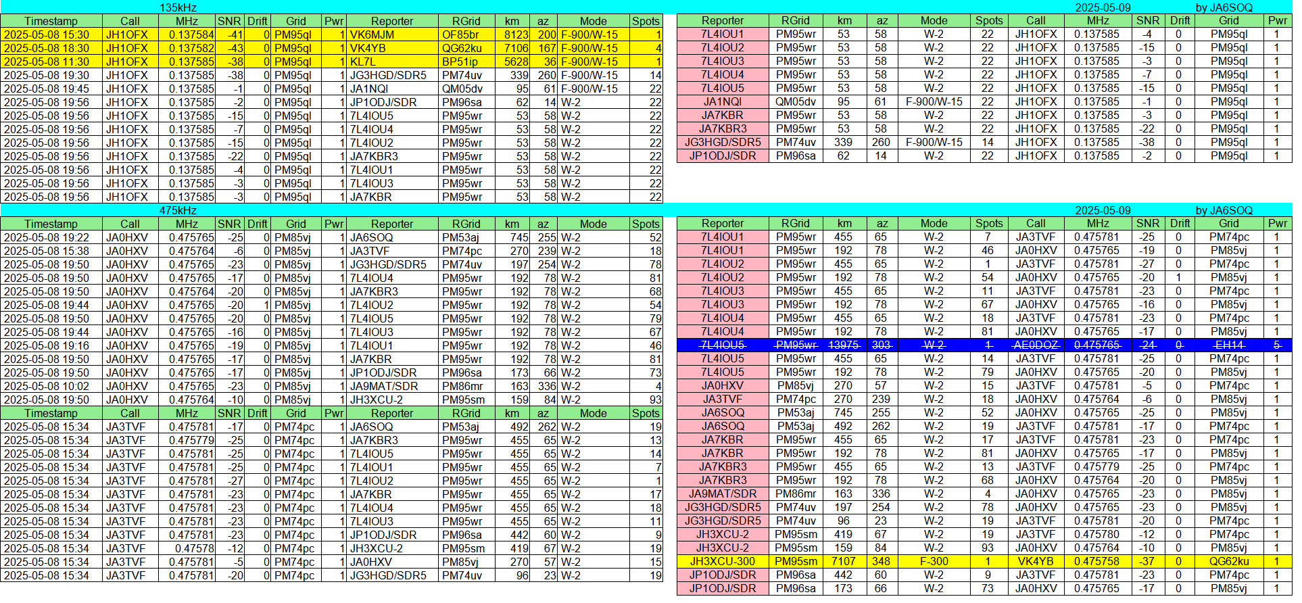Select timestamp 2025-05-08 18:30
This screenshot has height=603, width=1302.
(x=51, y=48)
